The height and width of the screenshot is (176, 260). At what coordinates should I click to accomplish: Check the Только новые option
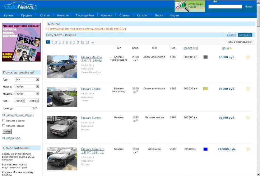tap(4, 126)
